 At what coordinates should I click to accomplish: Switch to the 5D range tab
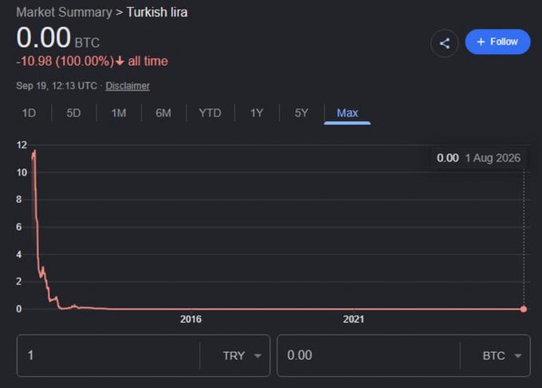click(x=73, y=113)
